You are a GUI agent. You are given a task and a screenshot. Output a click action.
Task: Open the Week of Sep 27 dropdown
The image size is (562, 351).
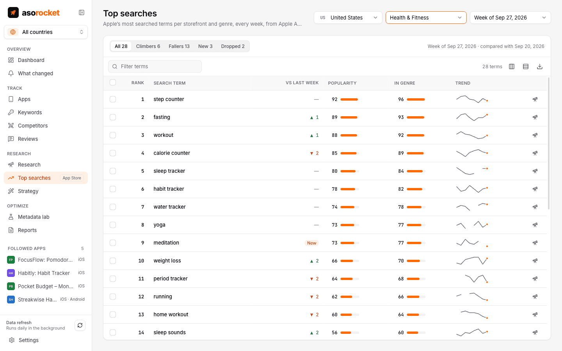[x=510, y=18]
